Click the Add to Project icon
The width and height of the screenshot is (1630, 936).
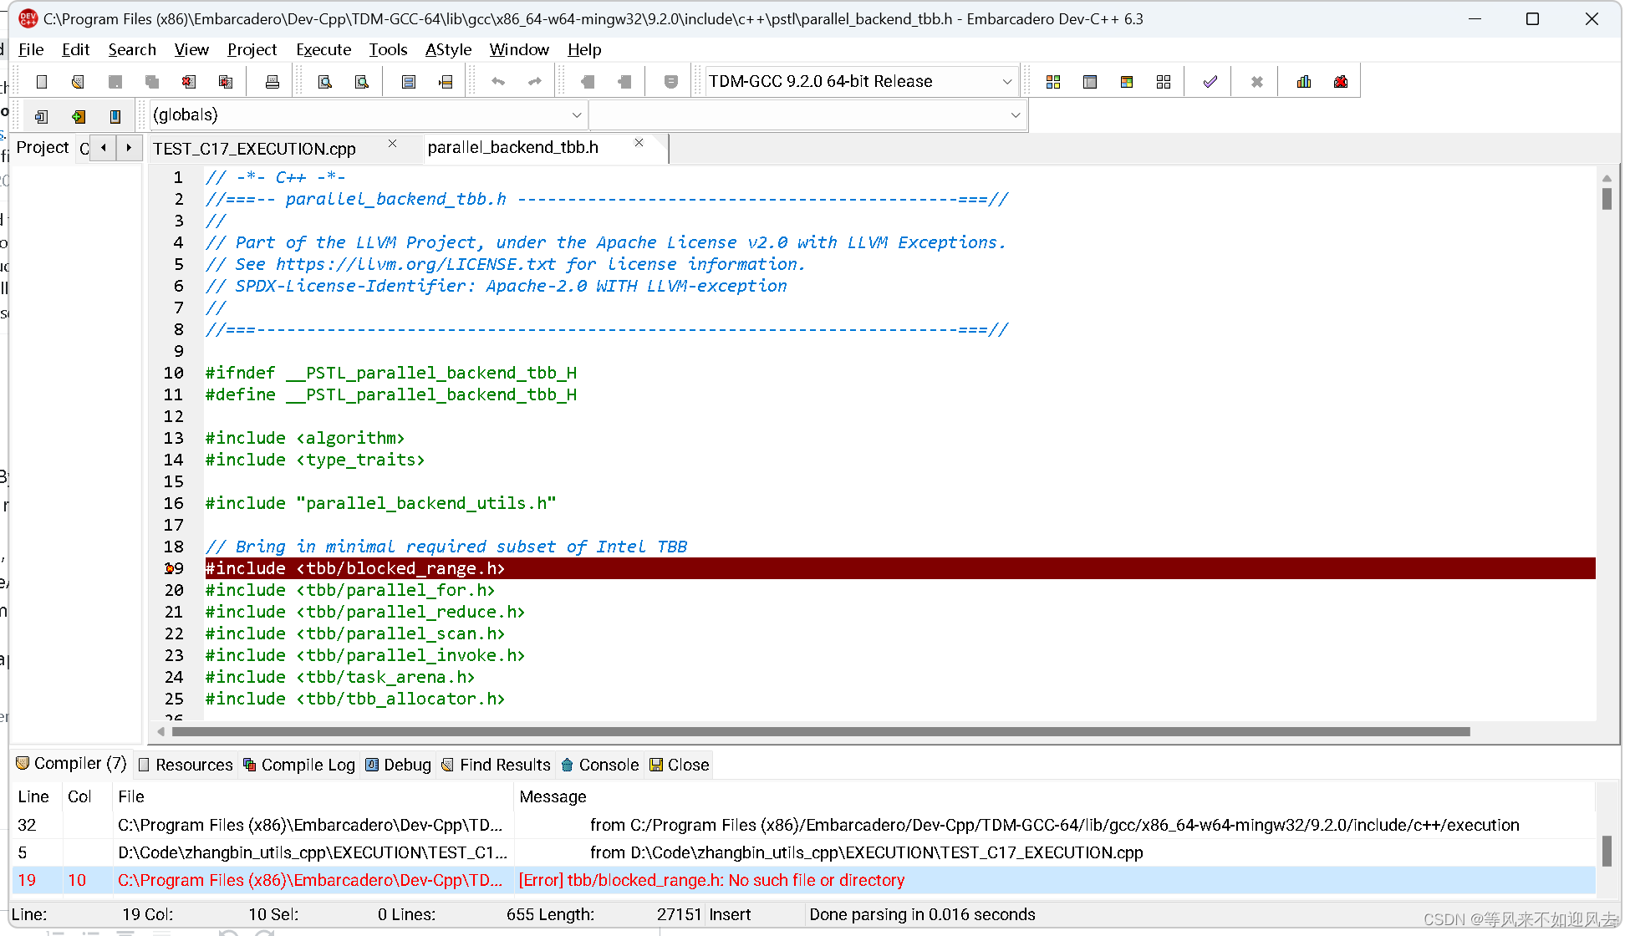(x=79, y=116)
